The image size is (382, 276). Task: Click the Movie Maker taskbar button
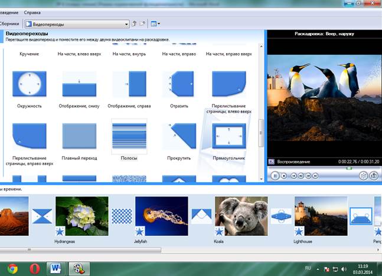coord(79,269)
